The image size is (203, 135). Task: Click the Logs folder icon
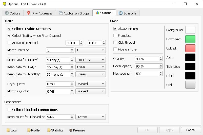coord(8,130)
